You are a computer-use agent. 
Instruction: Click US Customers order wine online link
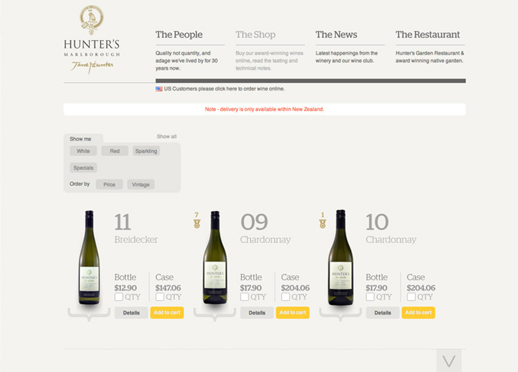pyautogui.click(x=224, y=89)
